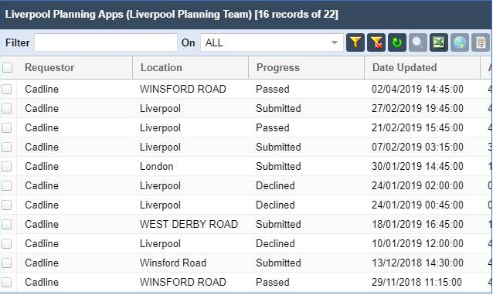This screenshot has width=493, height=295.
Task: Click date cell 24/01/2019 02:00:00
Action: 417,185
